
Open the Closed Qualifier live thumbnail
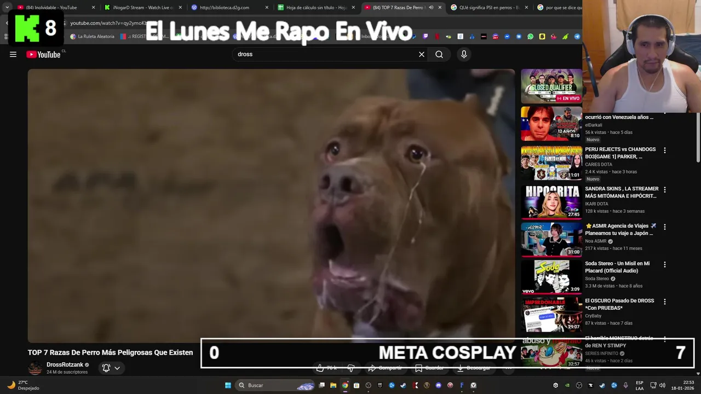(x=551, y=86)
